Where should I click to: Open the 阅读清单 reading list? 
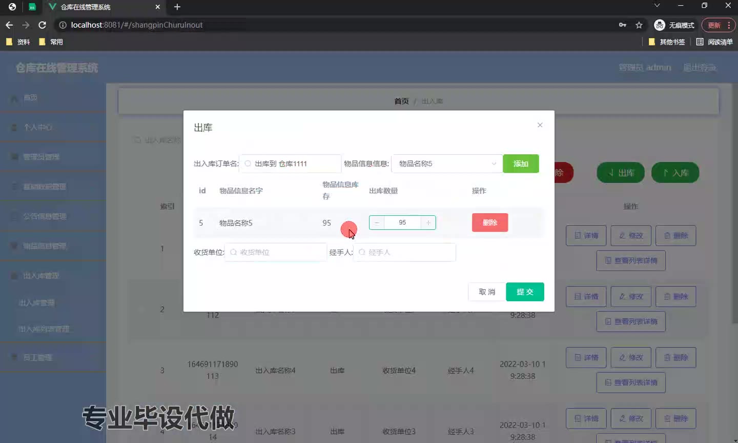coord(714,42)
